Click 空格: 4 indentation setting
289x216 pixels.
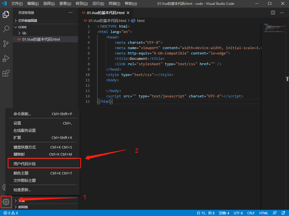[224, 213]
